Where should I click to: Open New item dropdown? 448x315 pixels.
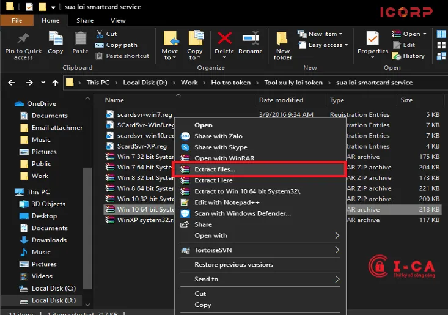(x=320, y=34)
